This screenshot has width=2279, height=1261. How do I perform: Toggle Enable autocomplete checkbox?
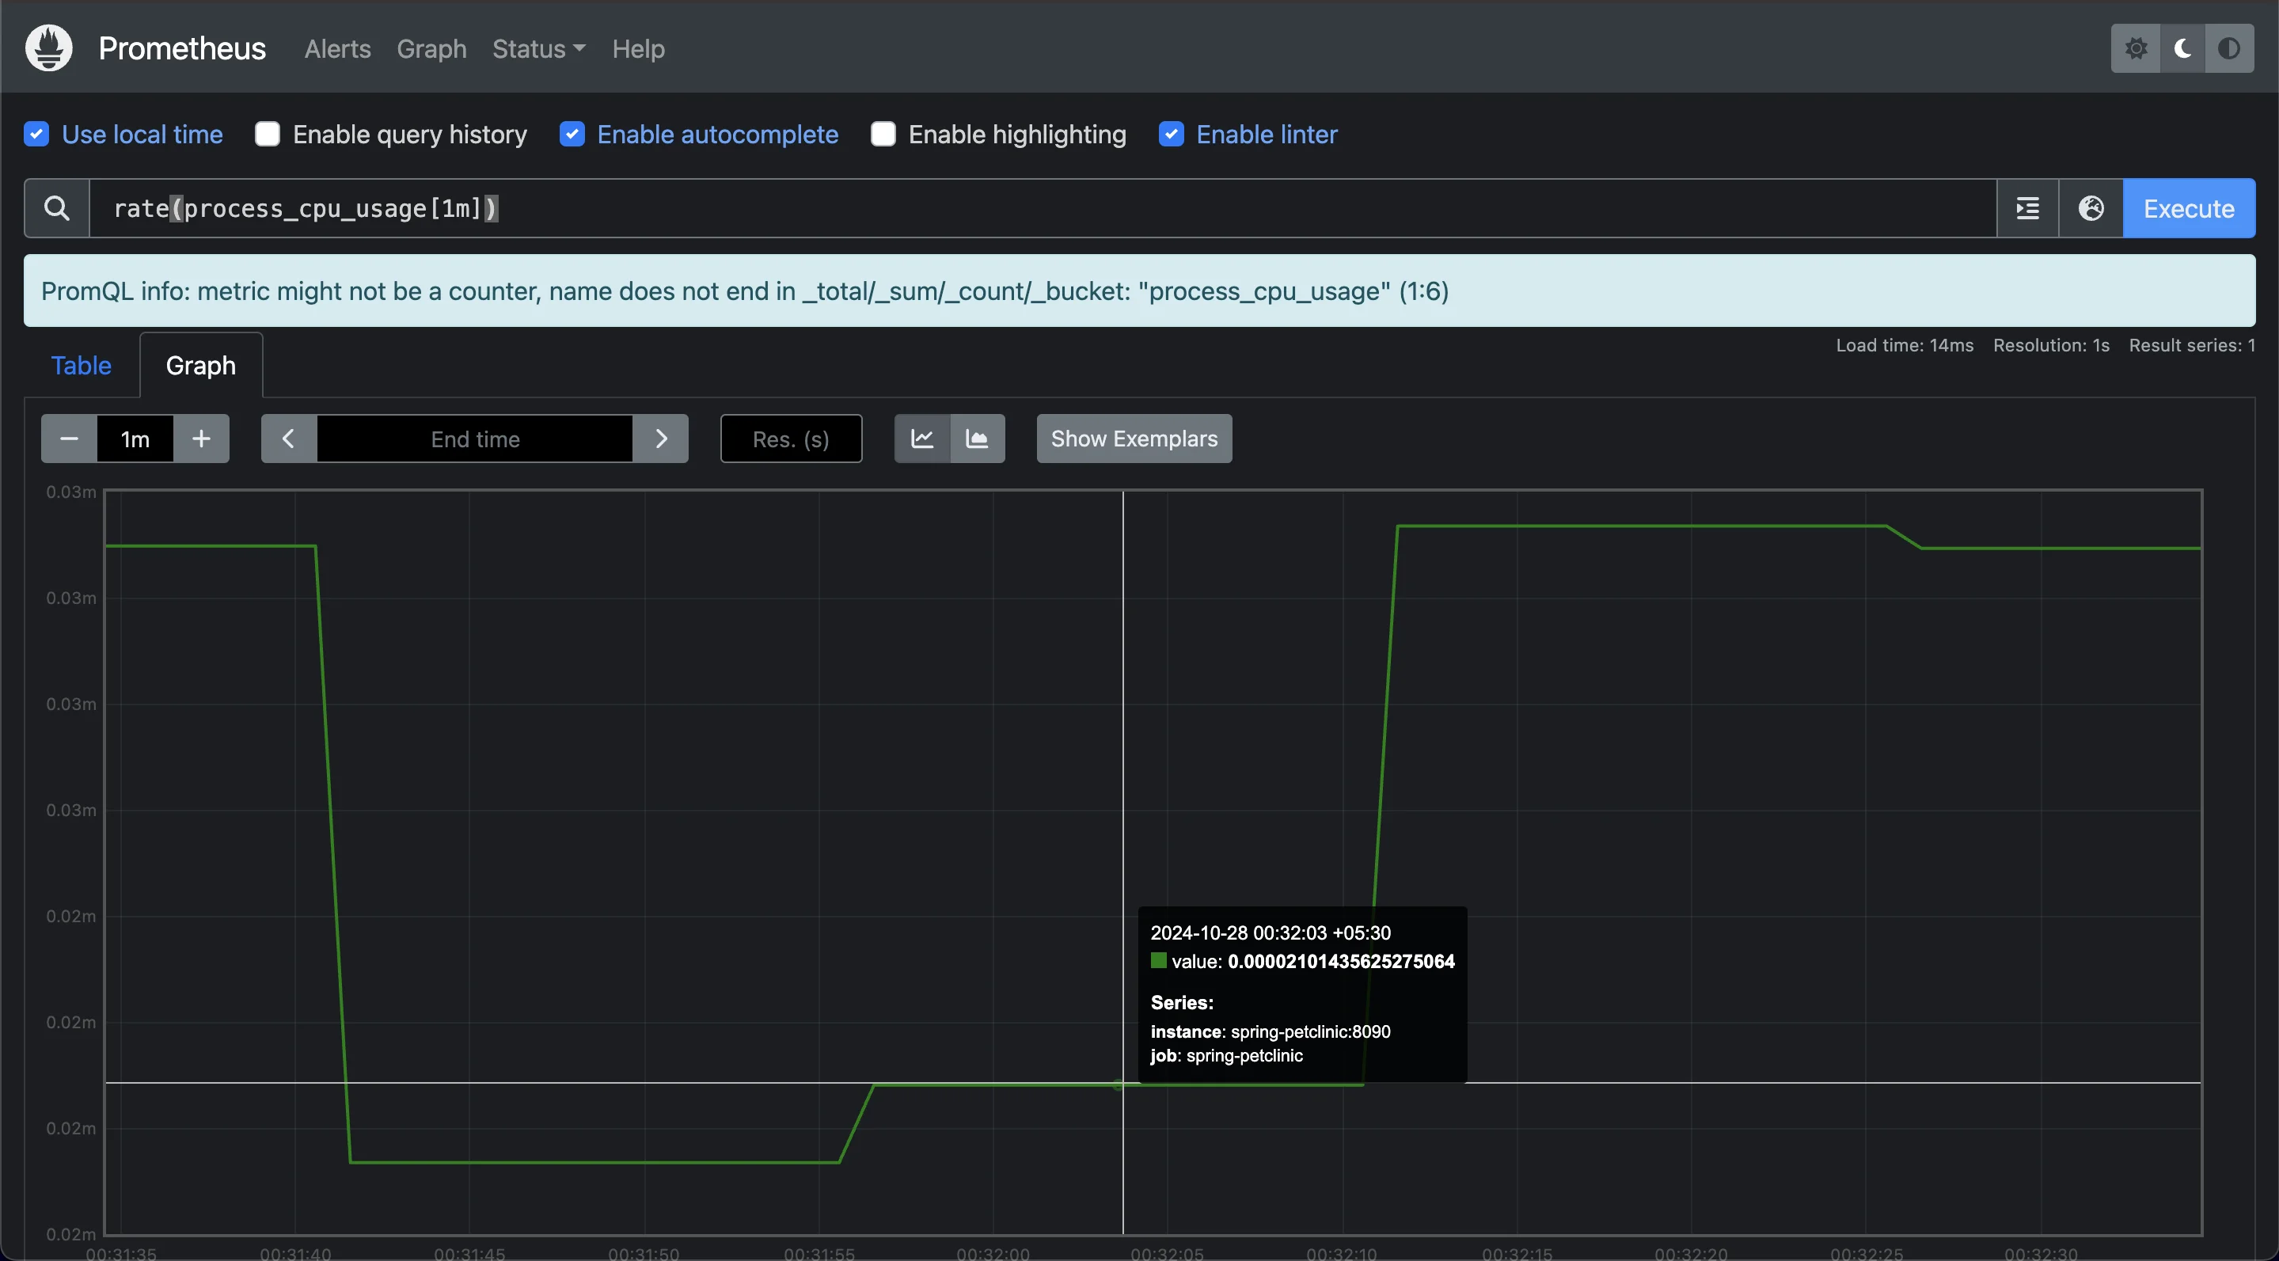pos(572,135)
